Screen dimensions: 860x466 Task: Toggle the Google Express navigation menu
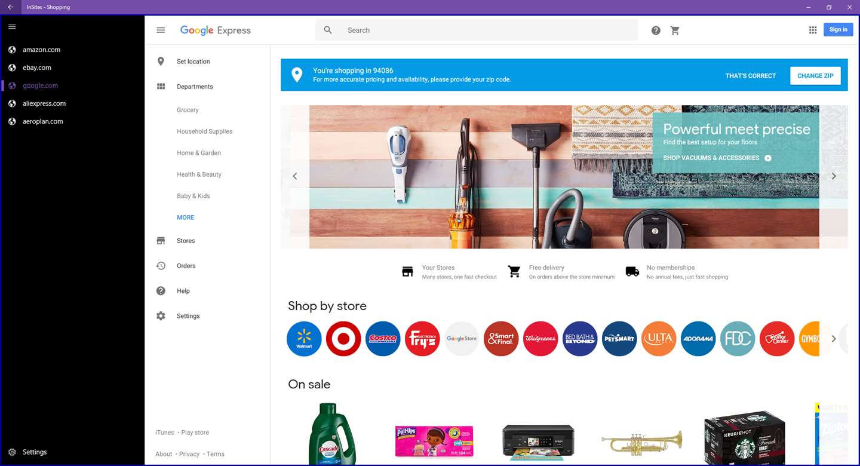pos(161,30)
